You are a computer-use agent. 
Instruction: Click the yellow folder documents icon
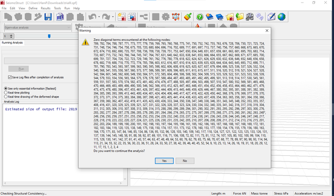(230, 17)
